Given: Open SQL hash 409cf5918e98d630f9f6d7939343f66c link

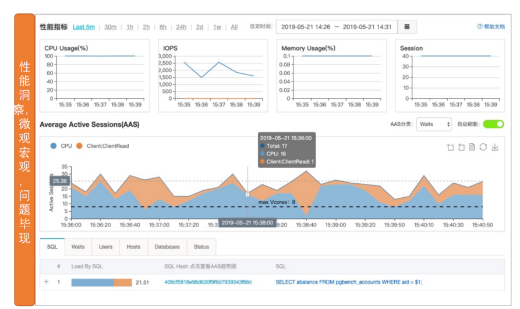Looking at the screenshot, I should 208,282.
